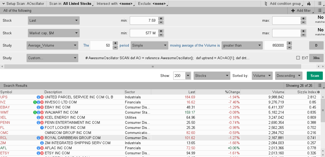Click the 9,988,842 volume cell
325x157 pixels.
tap(263, 97)
